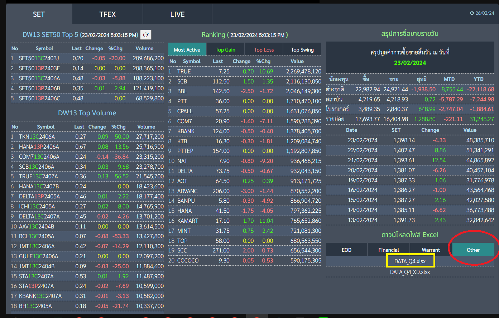Open the TFEX tab
The image size is (499, 318).
tap(107, 14)
